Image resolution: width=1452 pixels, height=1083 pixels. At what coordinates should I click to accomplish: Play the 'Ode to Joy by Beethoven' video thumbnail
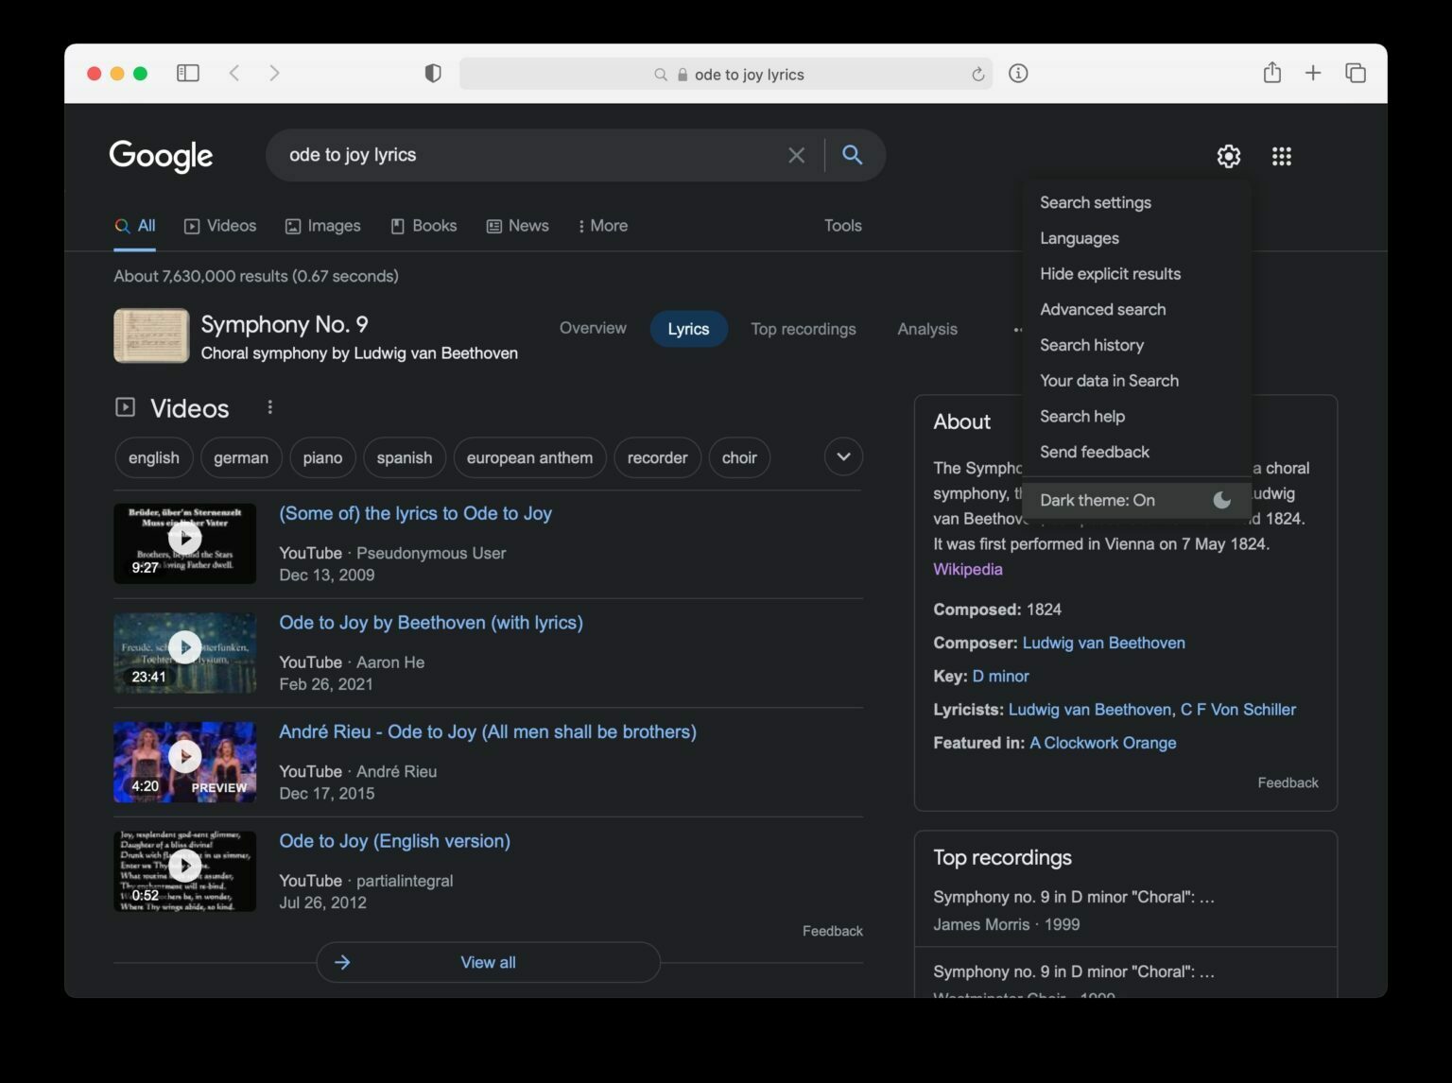[184, 653]
